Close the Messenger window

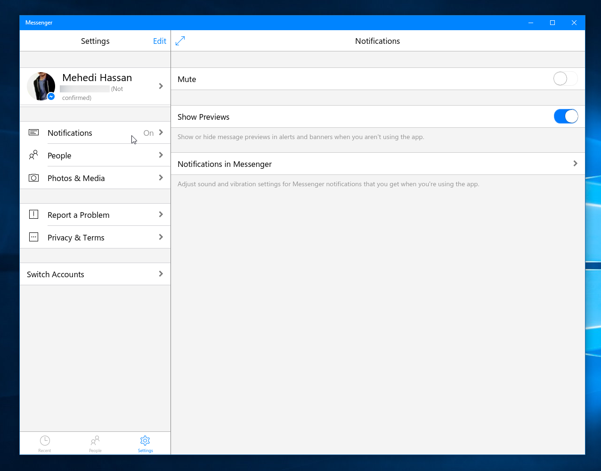(x=574, y=23)
